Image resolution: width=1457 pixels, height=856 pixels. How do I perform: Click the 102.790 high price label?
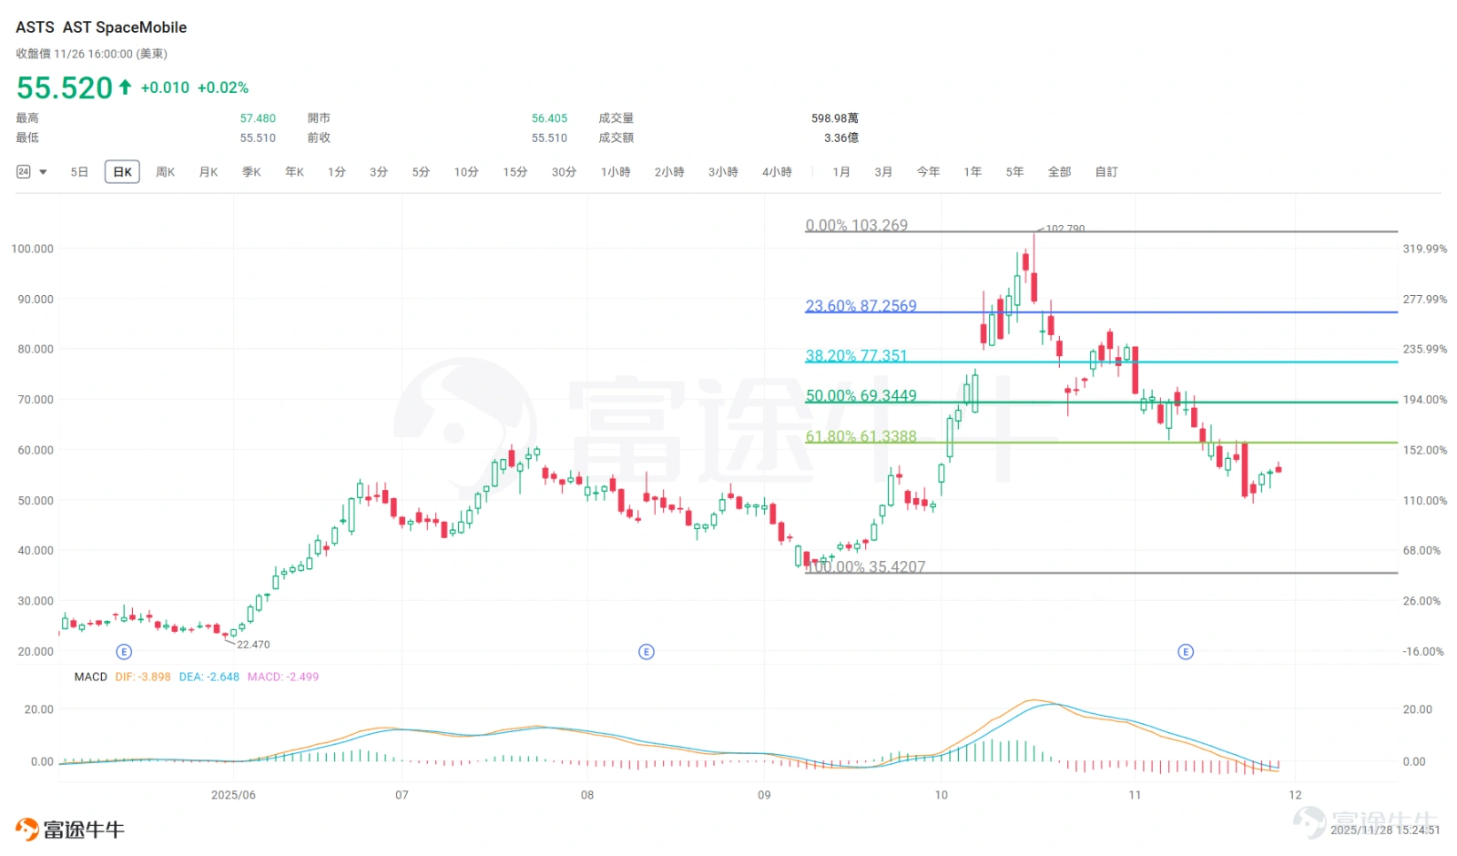[1065, 229]
